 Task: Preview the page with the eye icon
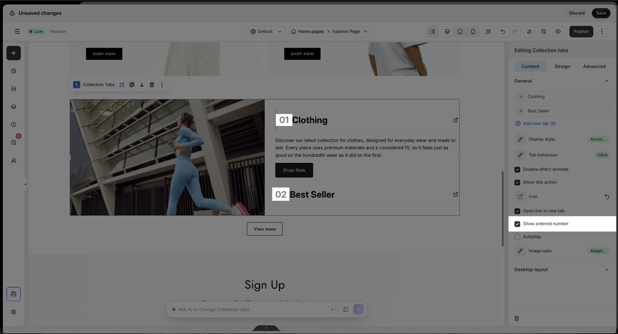point(558,31)
